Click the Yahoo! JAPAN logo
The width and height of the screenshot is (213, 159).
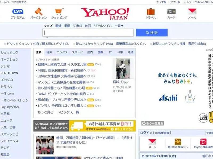[x=105, y=14]
